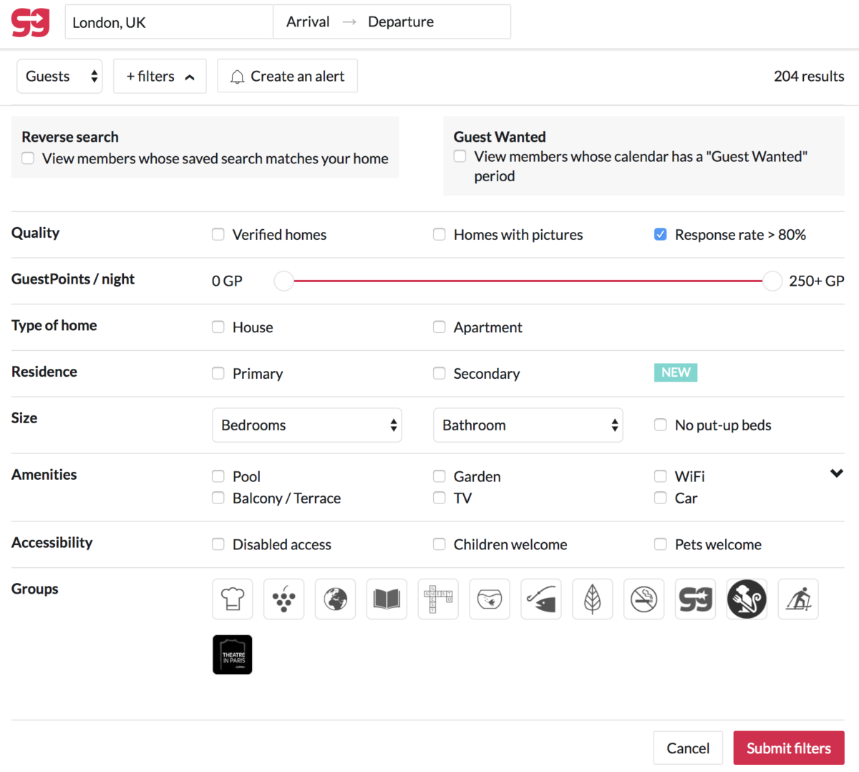859x772 pixels.
Task: Select the Theatre in Paris group
Action: pos(233,655)
